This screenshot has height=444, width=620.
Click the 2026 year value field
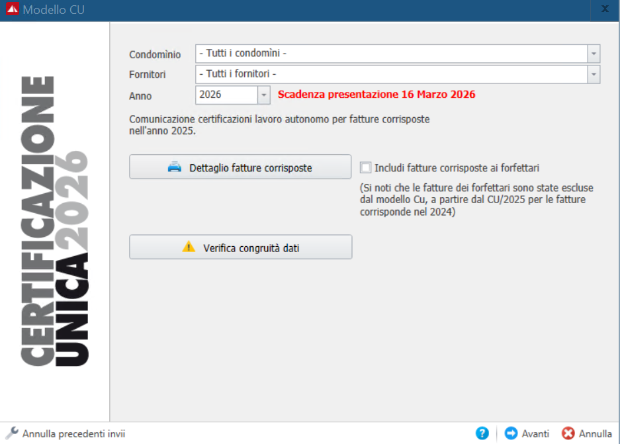pos(226,95)
